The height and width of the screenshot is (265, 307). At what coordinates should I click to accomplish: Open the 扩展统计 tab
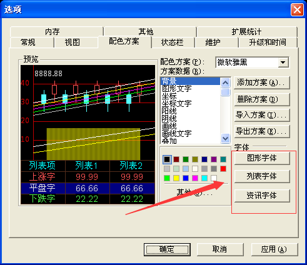pyautogui.click(x=247, y=32)
